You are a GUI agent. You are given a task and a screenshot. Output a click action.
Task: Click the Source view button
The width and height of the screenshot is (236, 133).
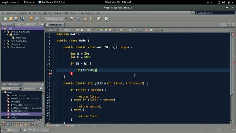52,30
